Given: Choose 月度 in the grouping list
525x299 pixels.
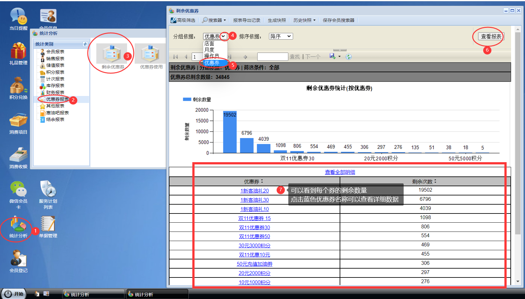Looking at the screenshot, I should 215,50.
